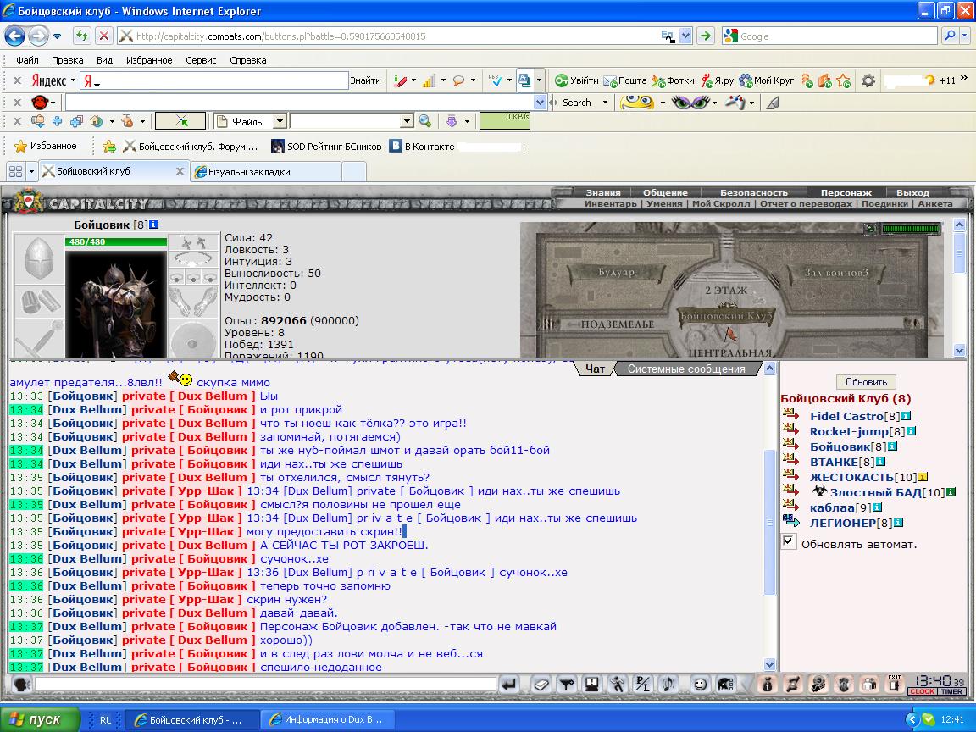Open the Файлы dropdown arrow
This screenshot has height=732, width=976.
(280, 121)
